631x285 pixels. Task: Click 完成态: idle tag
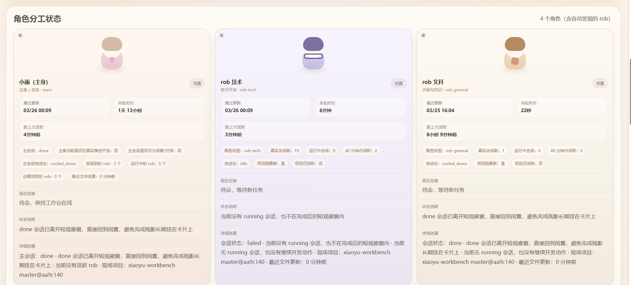pyautogui.click(x=236, y=164)
